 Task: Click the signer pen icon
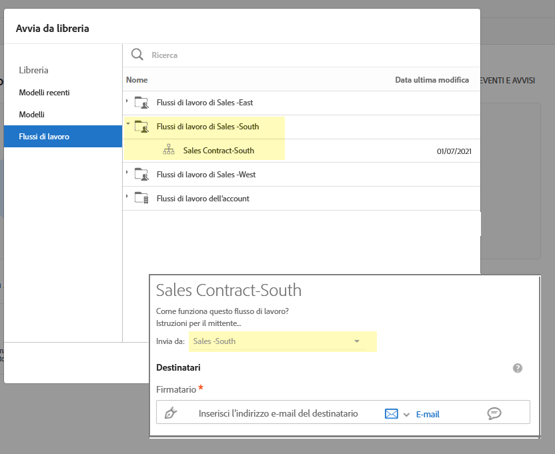[171, 413]
